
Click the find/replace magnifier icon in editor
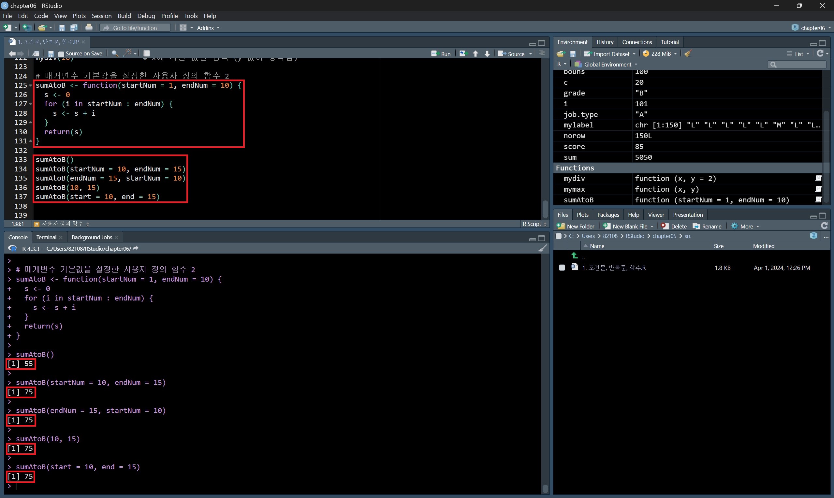pyautogui.click(x=115, y=53)
